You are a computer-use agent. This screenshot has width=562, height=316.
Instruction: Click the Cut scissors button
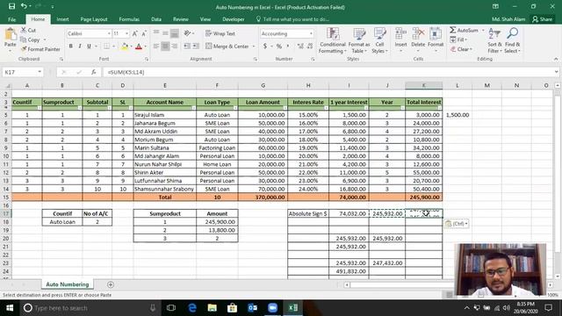[x=28, y=30]
